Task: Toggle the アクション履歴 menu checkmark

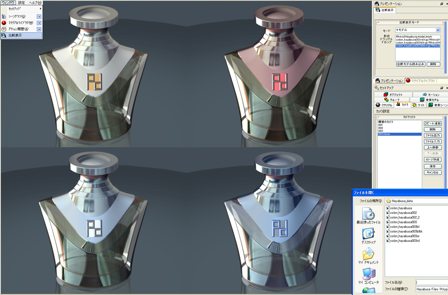Action: 39,29
